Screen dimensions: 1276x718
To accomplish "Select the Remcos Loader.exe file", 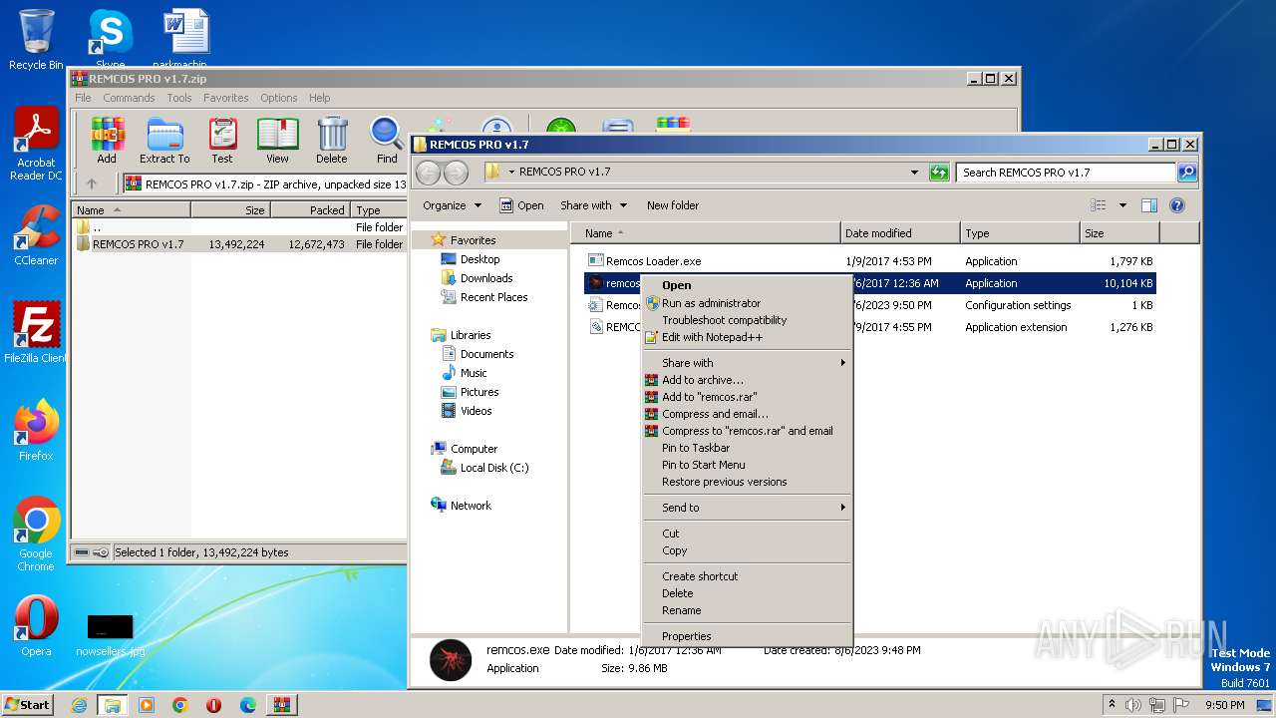I will pyautogui.click(x=653, y=261).
